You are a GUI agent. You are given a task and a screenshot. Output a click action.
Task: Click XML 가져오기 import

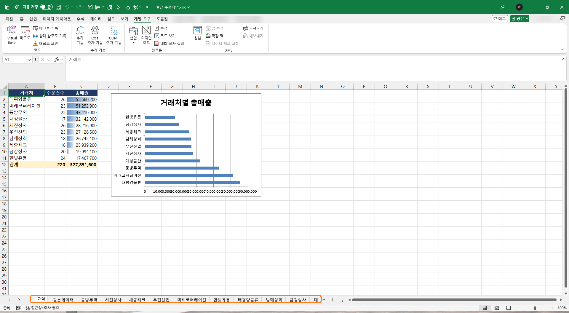[x=253, y=28]
